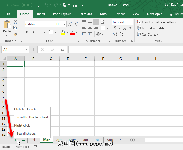This screenshot has width=183, height=150.
Task: Open Conditional Formatting button
Action: click(x=157, y=22)
